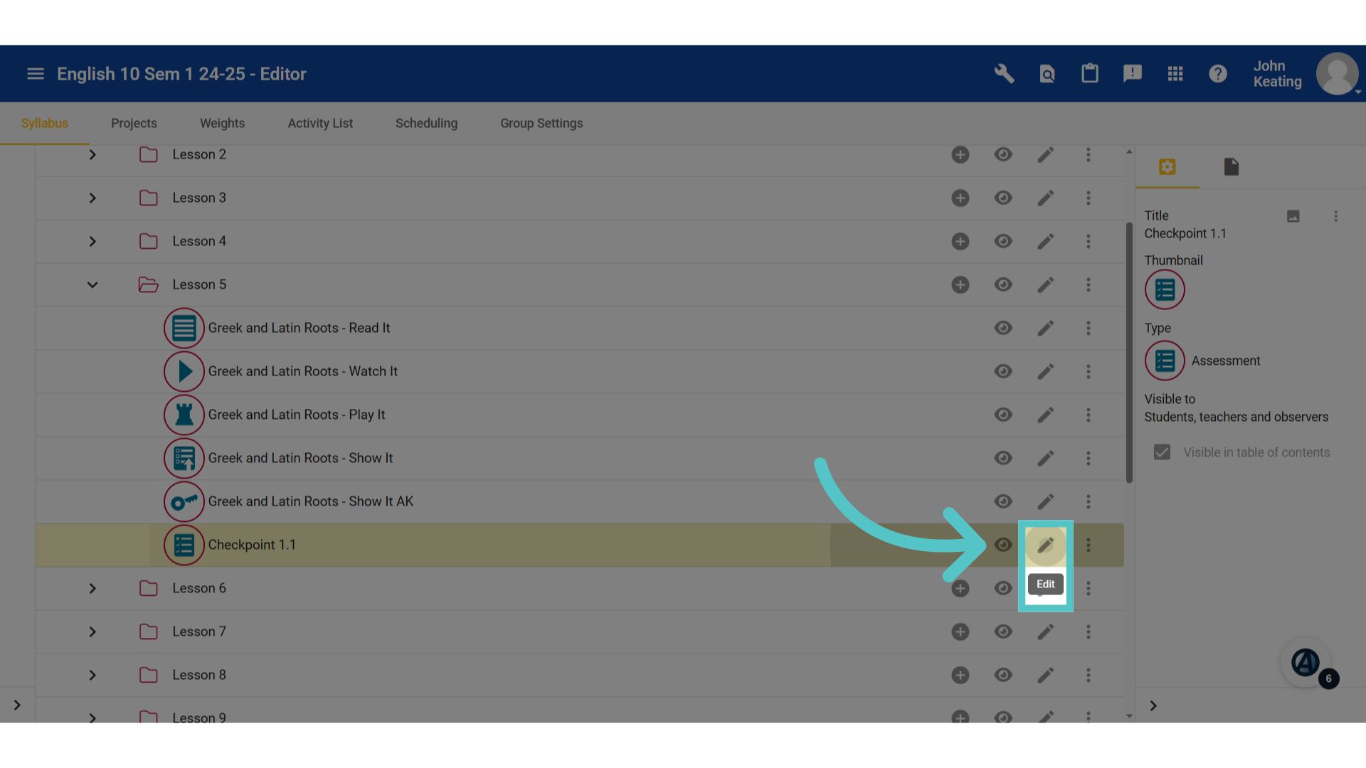Switch to the document icon tab in side panel

[1232, 167]
